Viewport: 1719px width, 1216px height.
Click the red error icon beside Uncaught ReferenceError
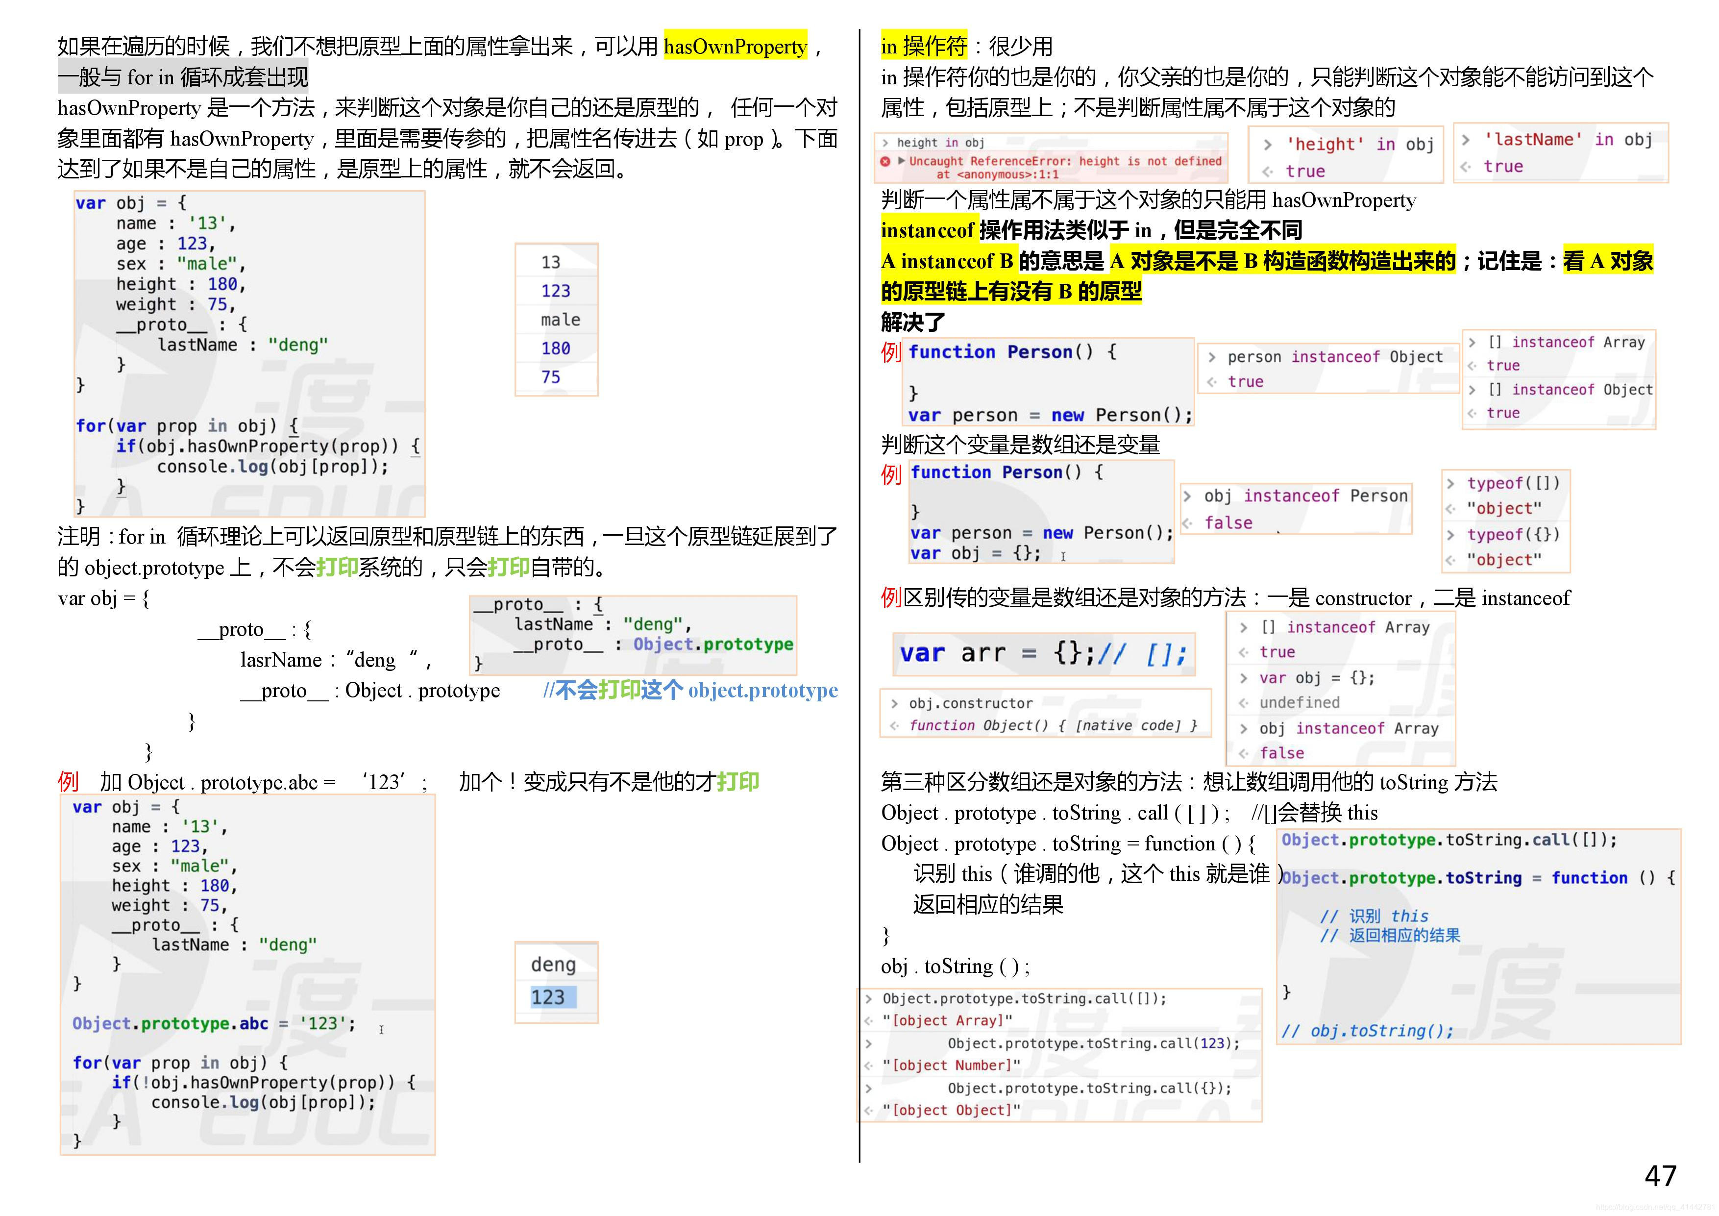point(885,161)
